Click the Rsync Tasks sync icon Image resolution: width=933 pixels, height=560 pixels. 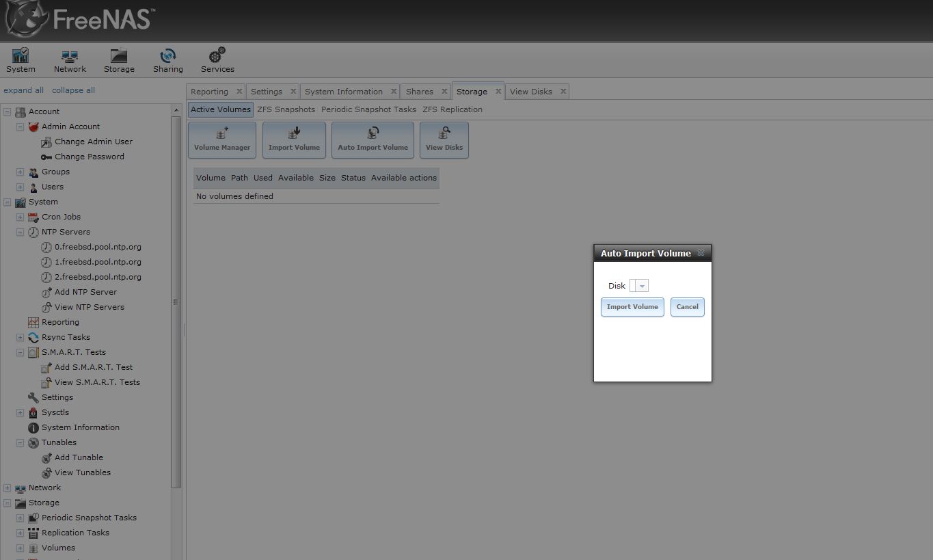(x=33, y=337)
